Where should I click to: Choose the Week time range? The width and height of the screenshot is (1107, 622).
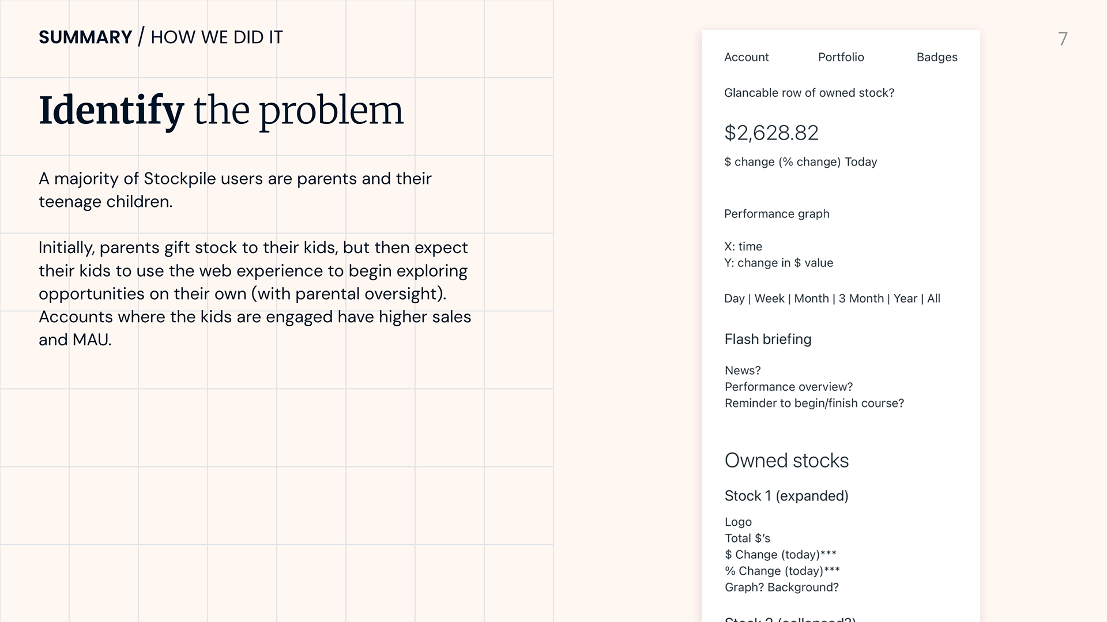pyautogui.click(x=769, y=299)
